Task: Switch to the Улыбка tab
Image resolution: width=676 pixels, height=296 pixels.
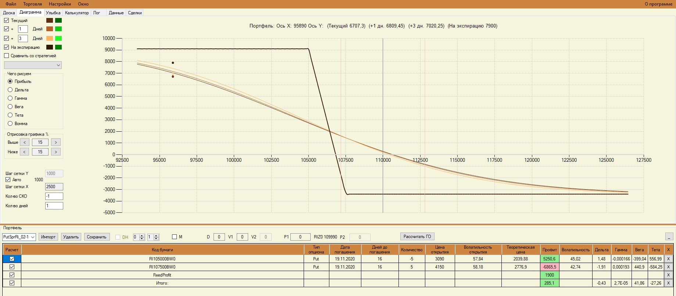Action: [x=53, y=13]
